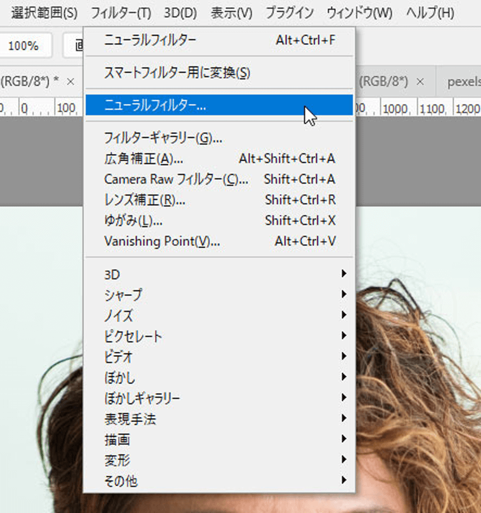Viewport: 481px width, 513px height.
Task: Expand the 変形 submenu
Action: (x=219, y=460)
